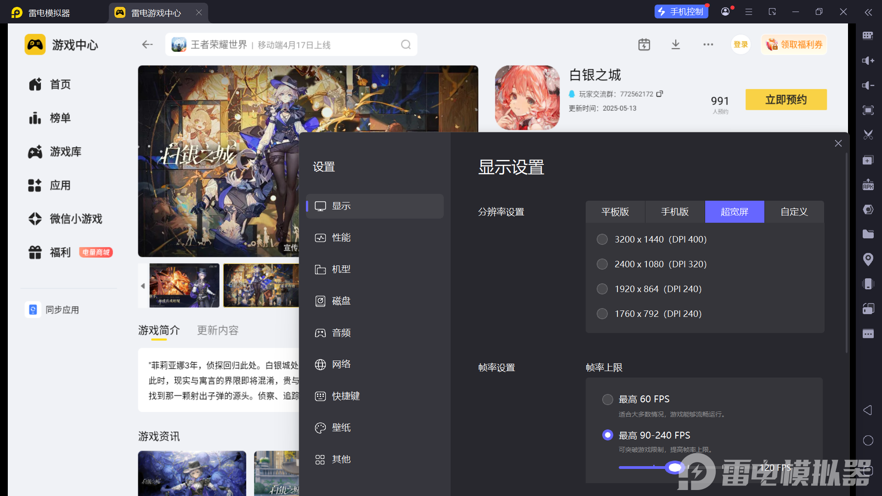Open the calendar check-in icon

click(x=644, y=45)
